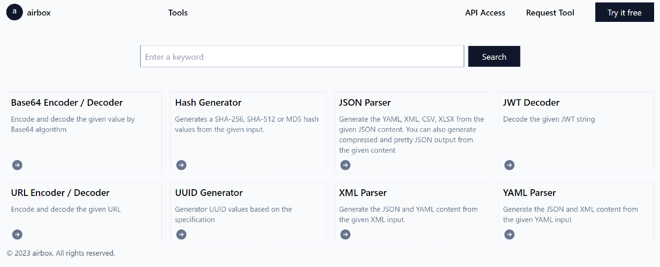This screenshot has height=267, width=660.
Task: Go to API Access page
Action: [485, 13]
